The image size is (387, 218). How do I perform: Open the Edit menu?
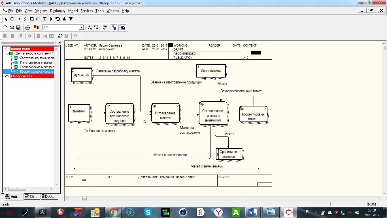click(x=19, y=11)
